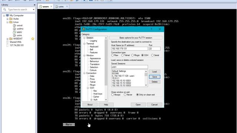The height and width of the screenshot is (133, 237).
Task: Select 0_192.168.17.129 - uxsrv saved session
Action: [x=123, y=76]
